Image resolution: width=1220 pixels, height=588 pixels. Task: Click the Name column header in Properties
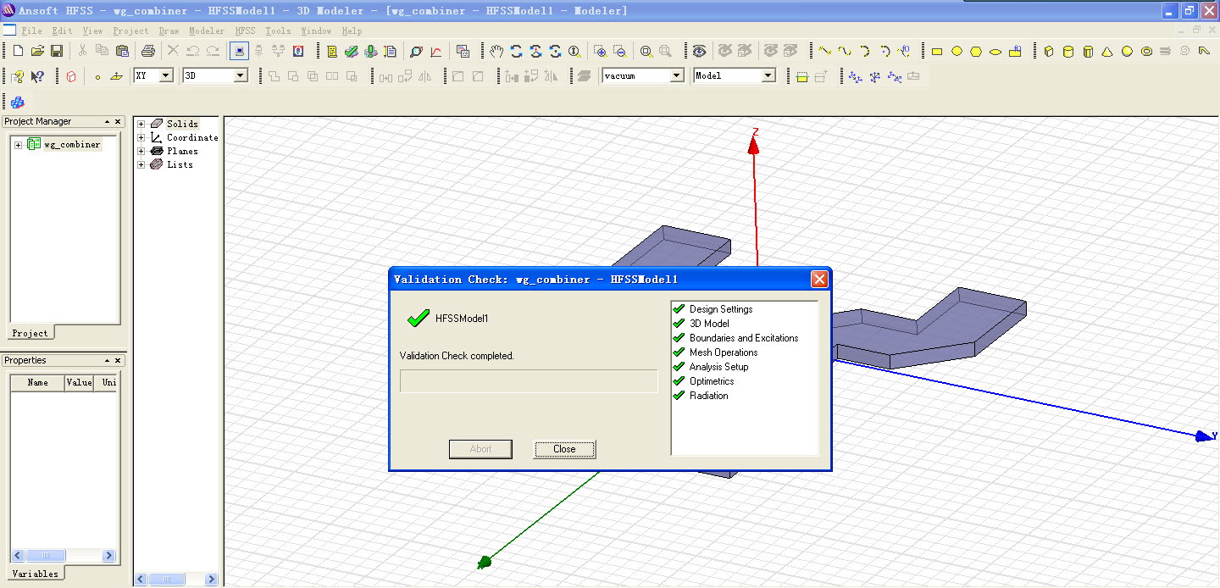(x=37, y=382)
